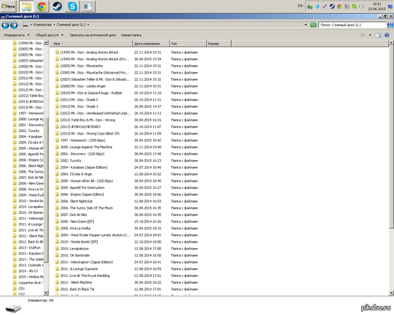The height and width of the screenshot is (315, 394).
Task: Open address bar history dropdown arrow
Action: 305,25
